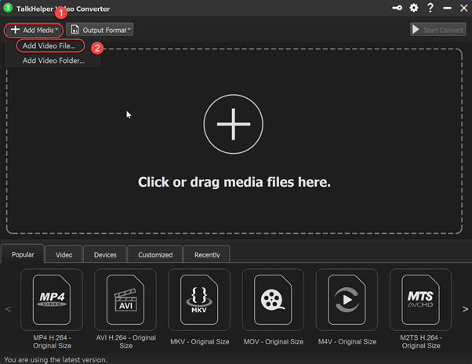Open the Output Format dropdown

(100, 30)
